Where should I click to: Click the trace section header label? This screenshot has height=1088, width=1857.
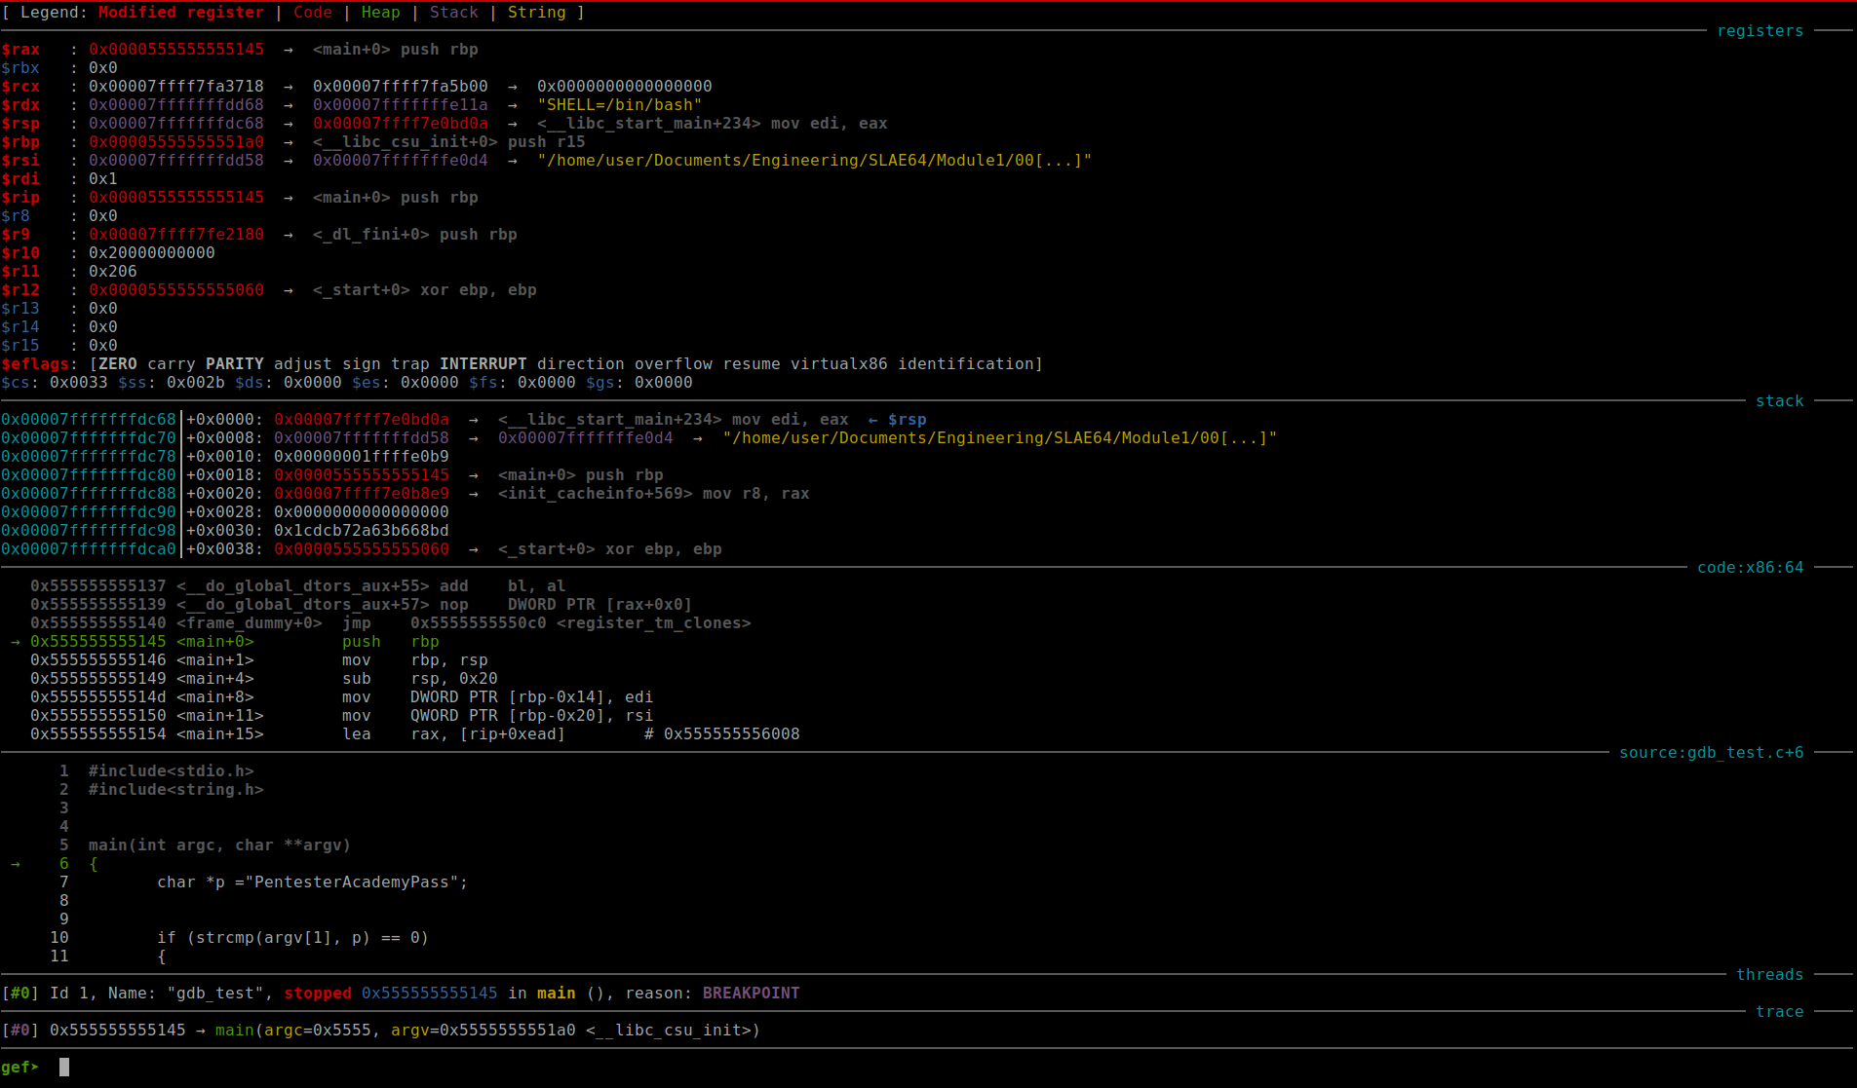1779,1012
